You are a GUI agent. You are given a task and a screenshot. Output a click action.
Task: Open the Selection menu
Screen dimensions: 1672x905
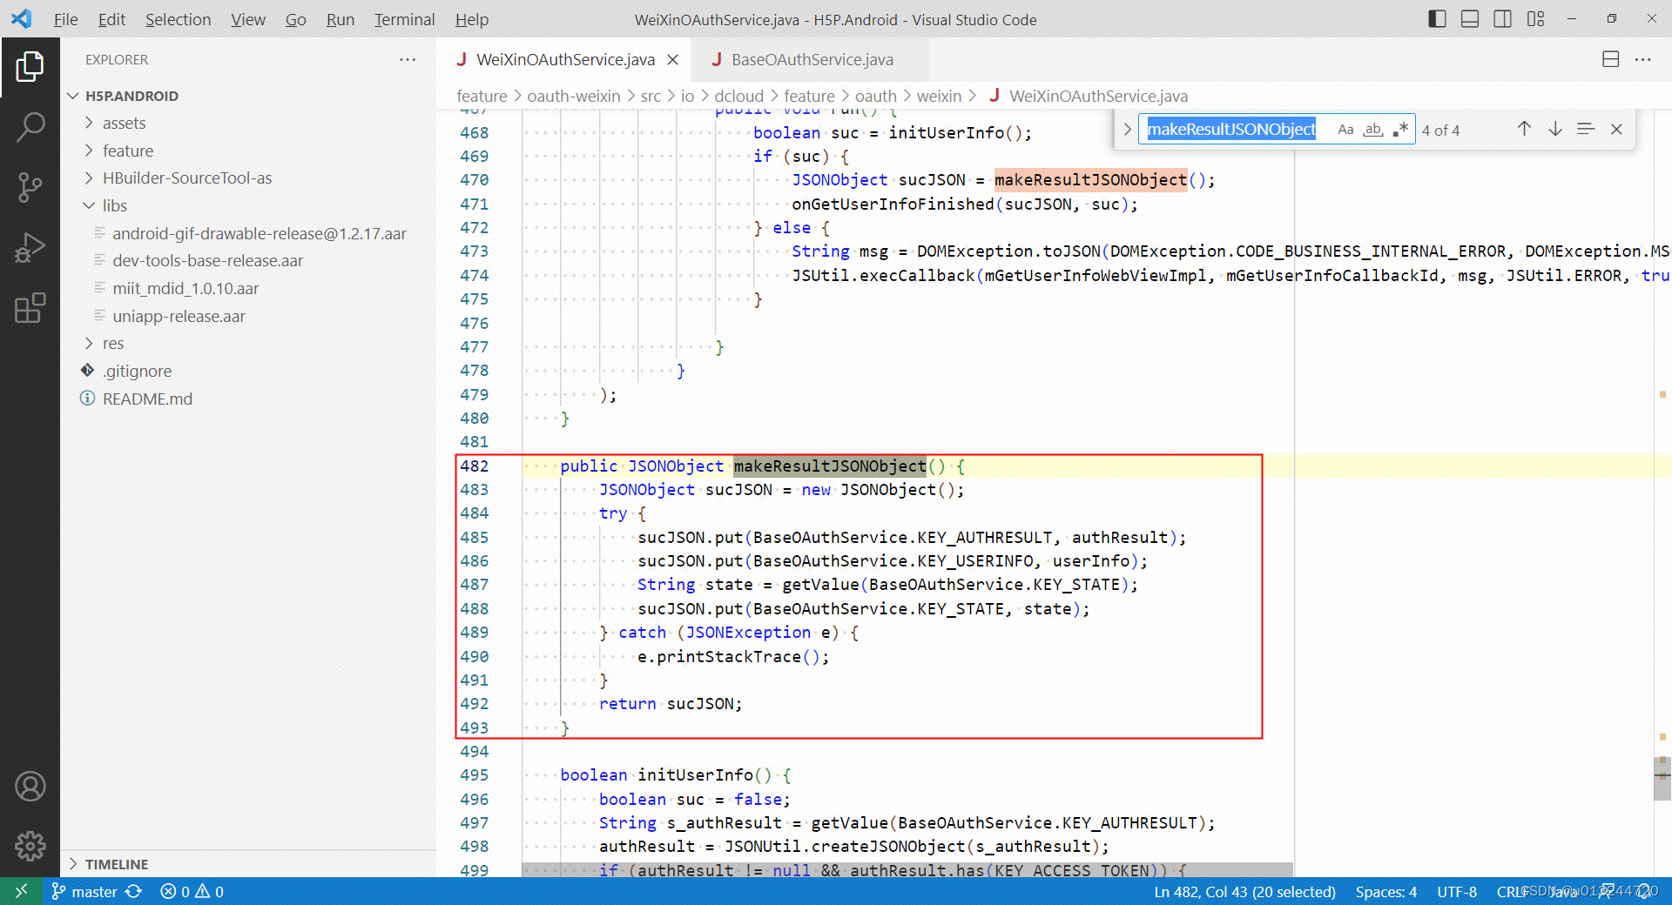point(178,19)
